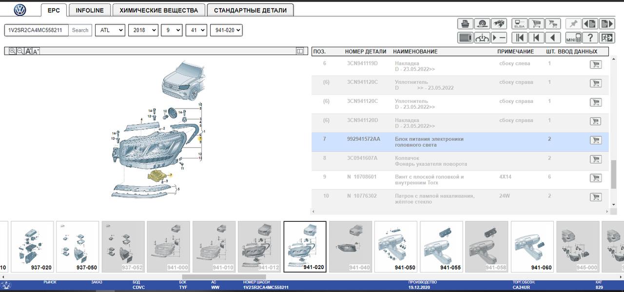The image size is (624, 292).
Task: Click the double-bar skip-to-first arrow icon
Action: 520,38
